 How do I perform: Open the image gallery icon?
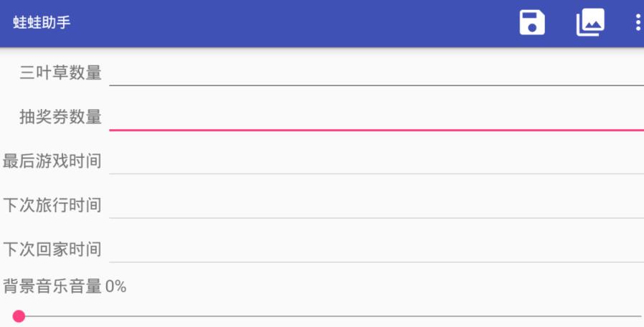(x=589, y=23)
